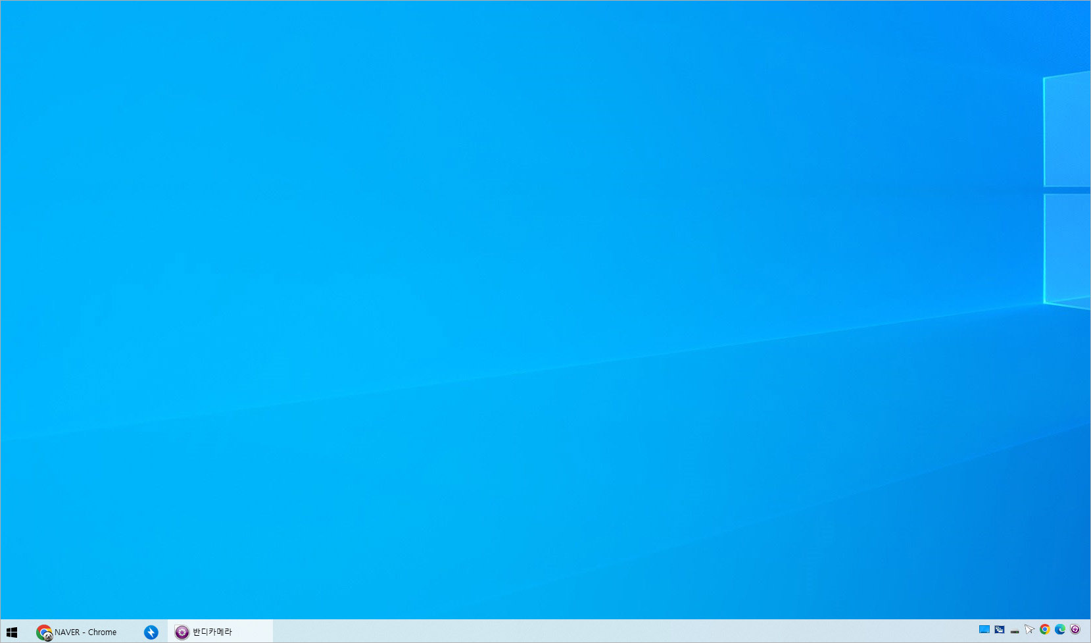This screenshot has width=1091, height=643.
Task: Click the purple Bandicamera tray icon
Action: tap(1075, 630)
